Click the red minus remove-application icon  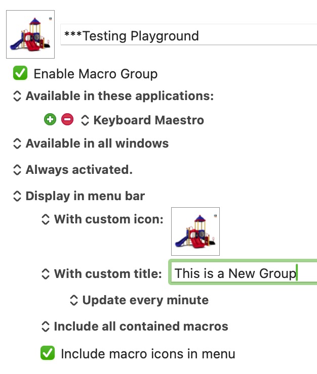click(x=67, y=119)
